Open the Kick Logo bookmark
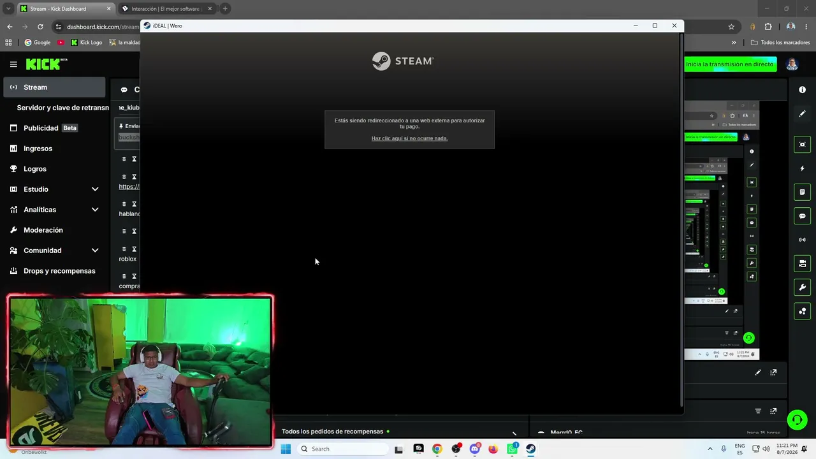This screenshot has width=816, height=459. click(x=86, y=43)
